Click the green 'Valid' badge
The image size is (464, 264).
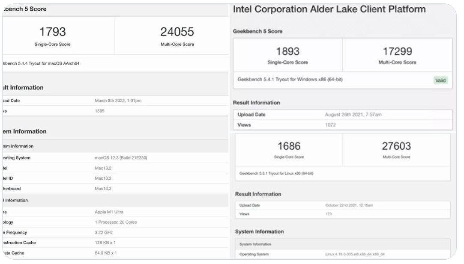(440, 80)
